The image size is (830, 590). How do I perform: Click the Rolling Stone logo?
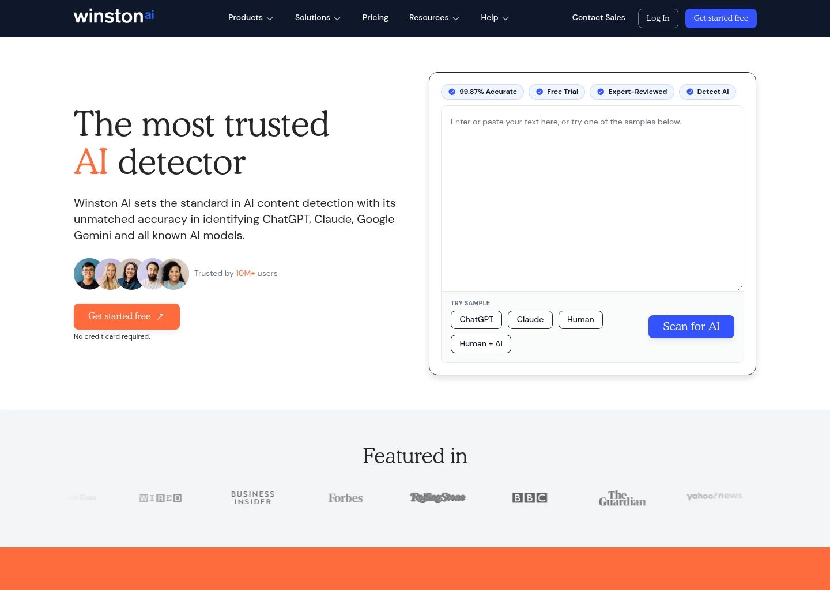[x=437, y=497]
